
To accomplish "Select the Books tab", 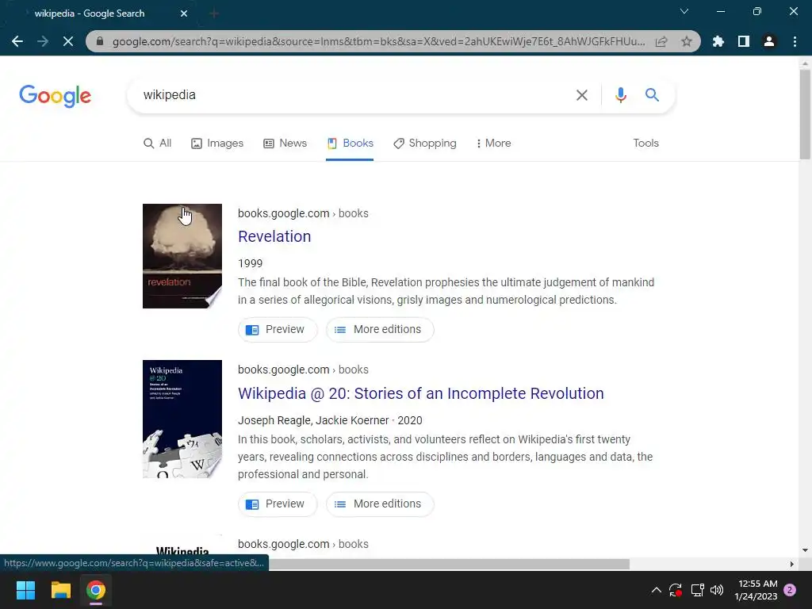I will (x=350, y=143).
